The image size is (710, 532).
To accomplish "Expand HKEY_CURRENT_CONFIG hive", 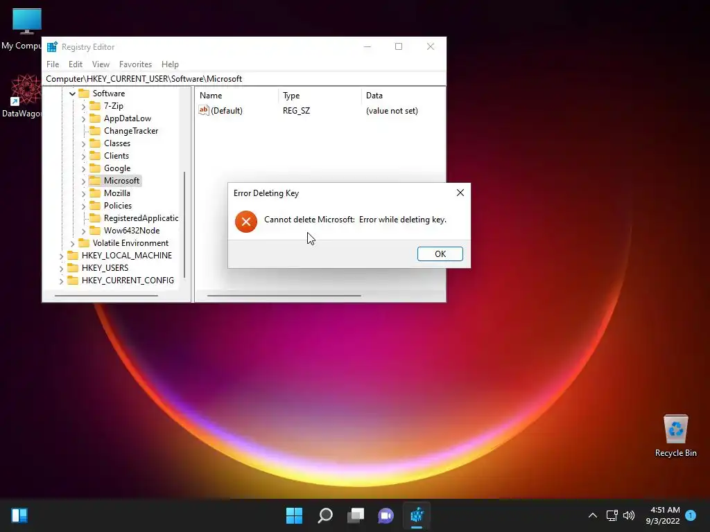I will 61,281.
